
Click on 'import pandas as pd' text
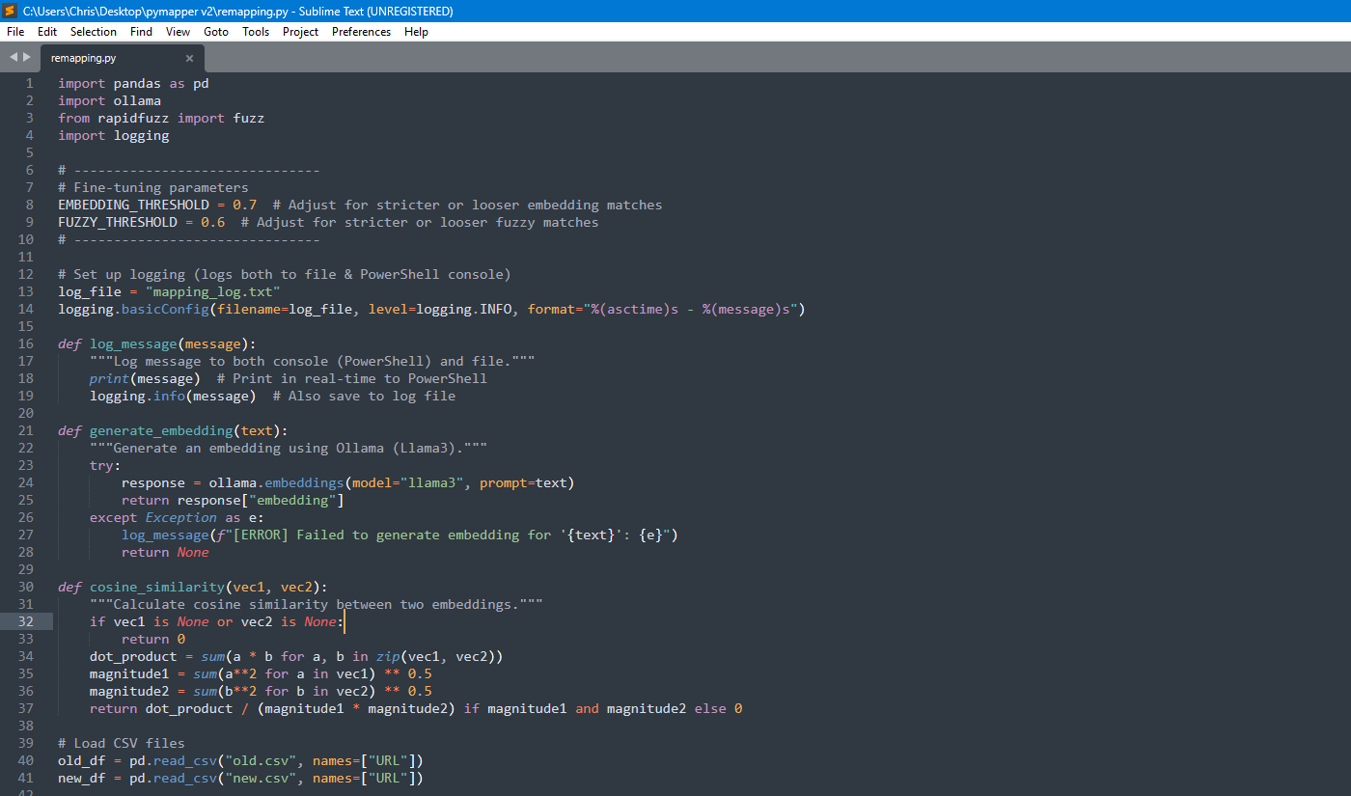point(133,83)
